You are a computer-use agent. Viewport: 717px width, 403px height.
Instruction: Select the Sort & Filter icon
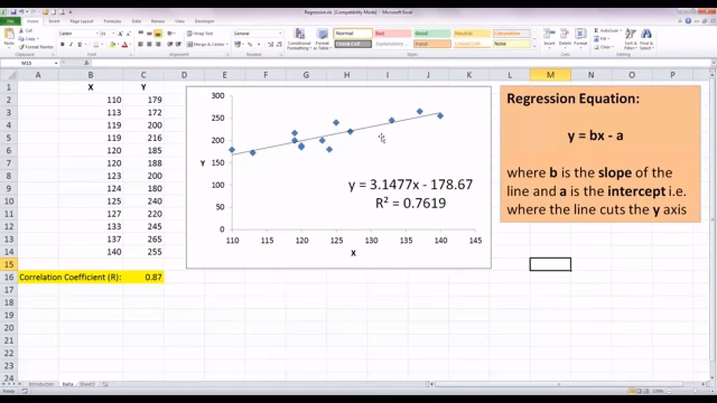(631, 39)
